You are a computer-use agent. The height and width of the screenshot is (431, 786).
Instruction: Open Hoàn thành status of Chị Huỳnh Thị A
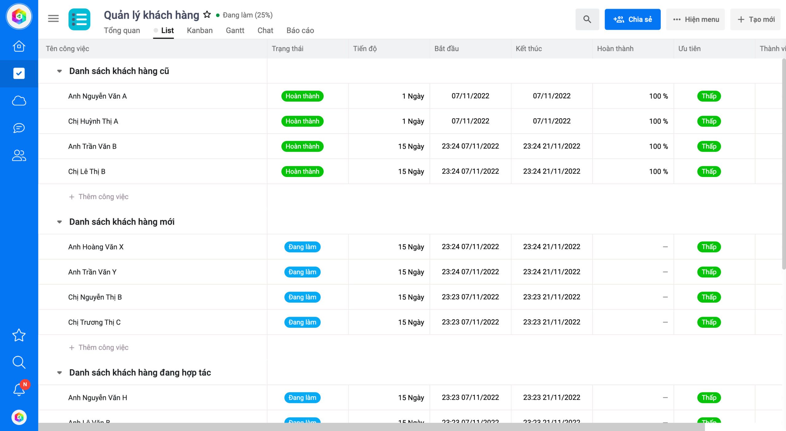[302, 121]
